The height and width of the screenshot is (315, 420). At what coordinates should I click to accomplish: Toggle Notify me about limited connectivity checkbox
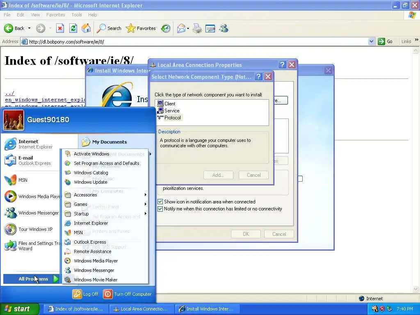click(160, 209)
